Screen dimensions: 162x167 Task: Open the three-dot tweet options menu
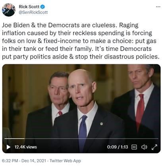158,7
